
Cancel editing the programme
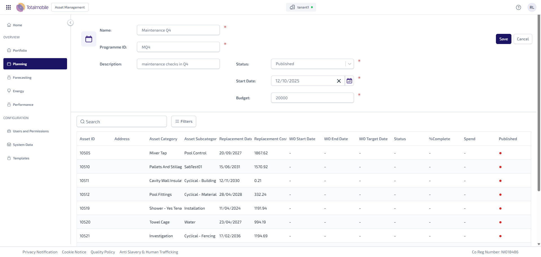click(523, 39)
